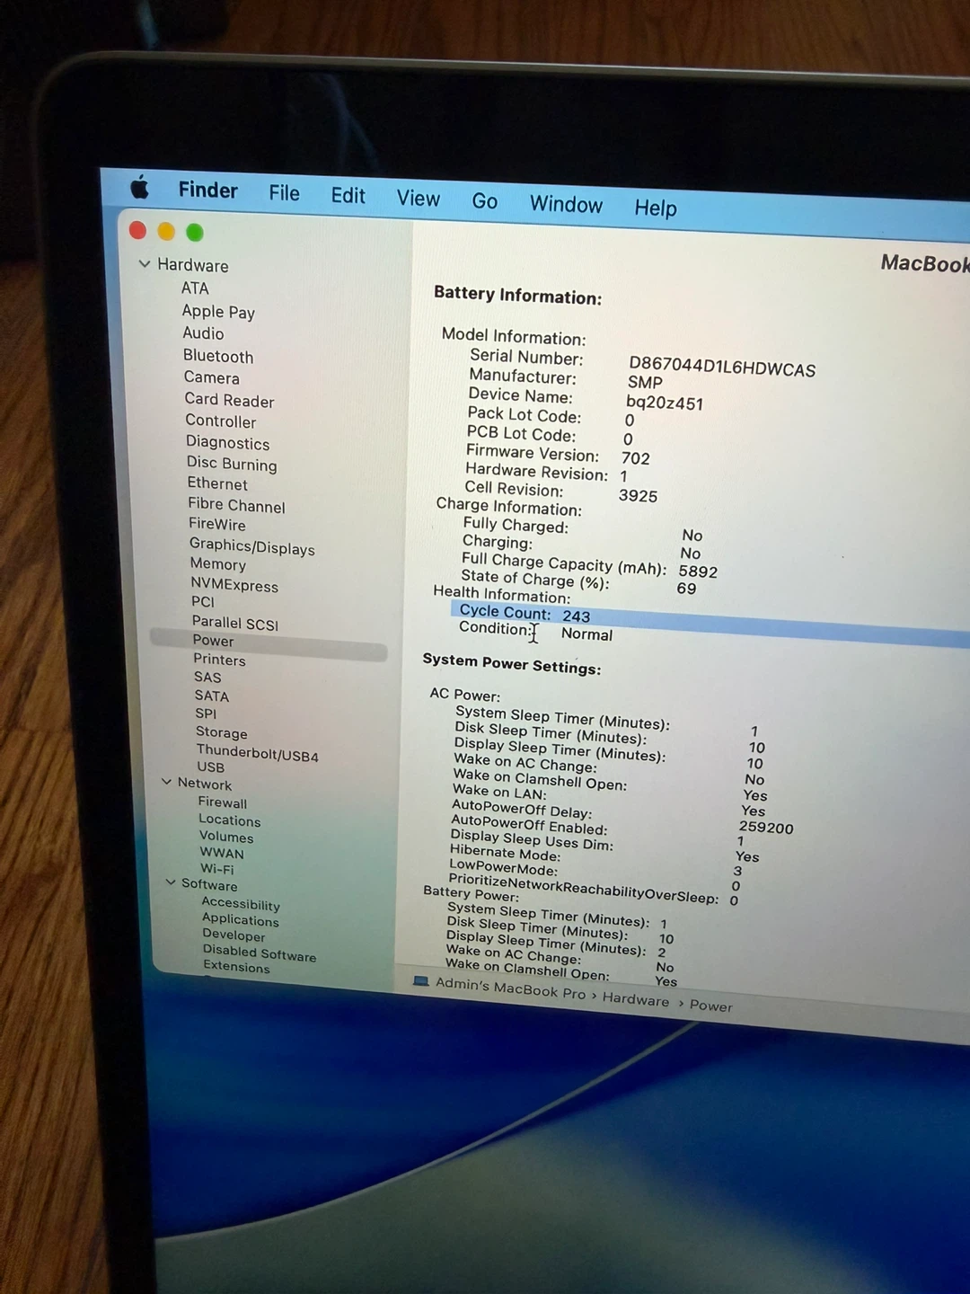Select Graphics/Displays in sidebar

click(251, 546)
